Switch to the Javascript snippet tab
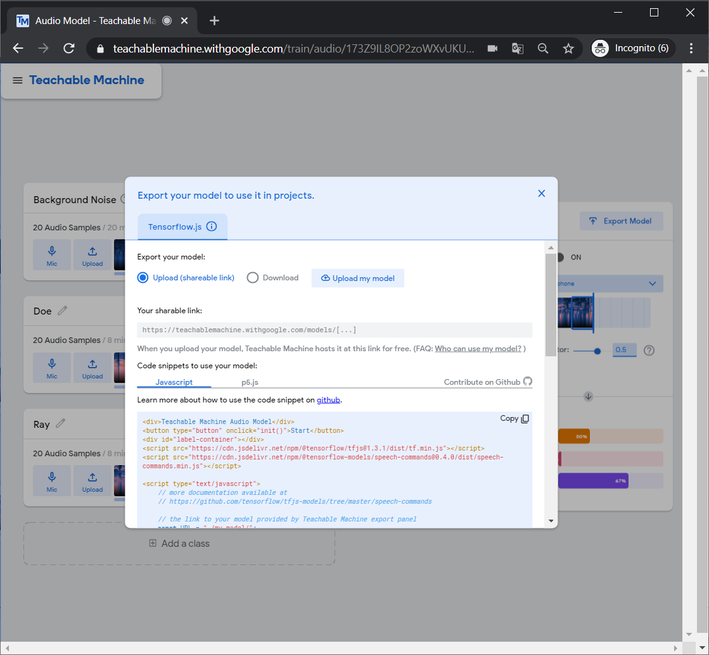This screenshot has width=709, height=655. pos(174,382)
